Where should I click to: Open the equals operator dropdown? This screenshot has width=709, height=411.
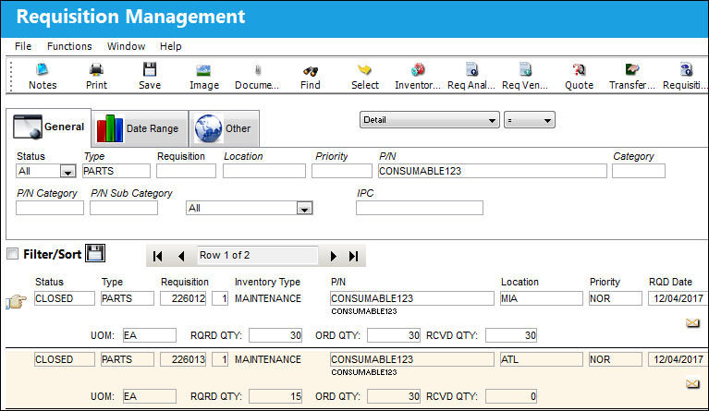click(x=530, y=120)
